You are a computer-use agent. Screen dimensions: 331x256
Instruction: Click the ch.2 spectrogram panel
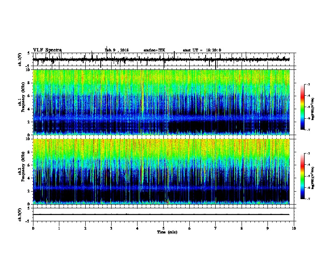161,172
